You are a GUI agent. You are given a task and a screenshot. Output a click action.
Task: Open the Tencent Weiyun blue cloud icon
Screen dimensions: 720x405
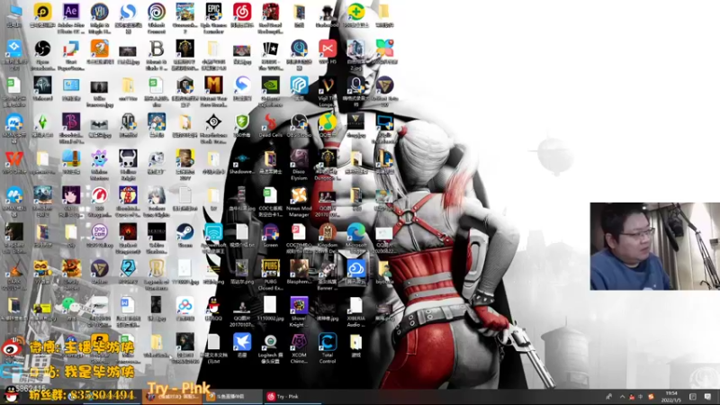(355, 268)
